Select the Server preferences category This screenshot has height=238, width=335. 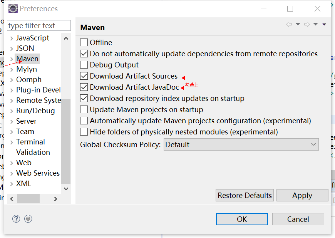[x=26, y=121]
